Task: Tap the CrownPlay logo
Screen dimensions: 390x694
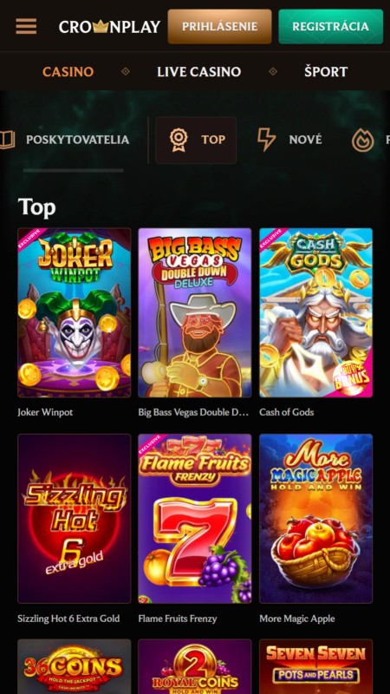Action: (x=109, y=27)
